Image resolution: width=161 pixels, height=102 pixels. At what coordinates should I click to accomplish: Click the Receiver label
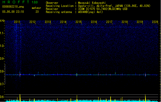pos(52,9)
